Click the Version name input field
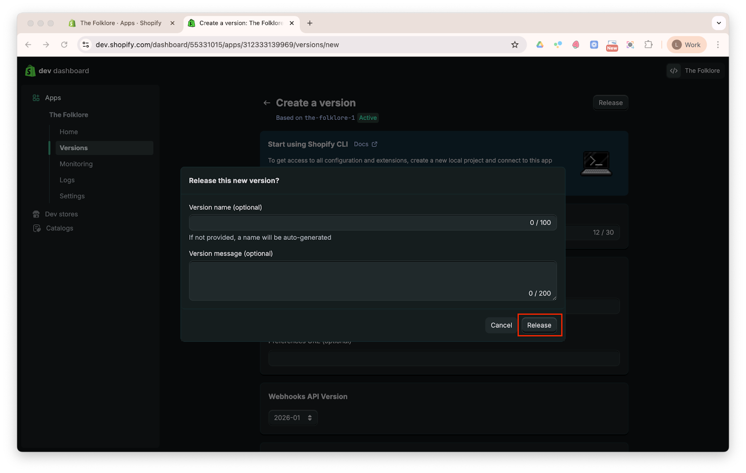The image size is (746, 473). coord(357,223)
